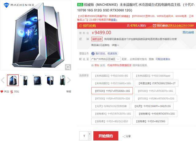
Task: Select version 十代i7+RTX3070+16G
Action: click(x=155, y=91)
